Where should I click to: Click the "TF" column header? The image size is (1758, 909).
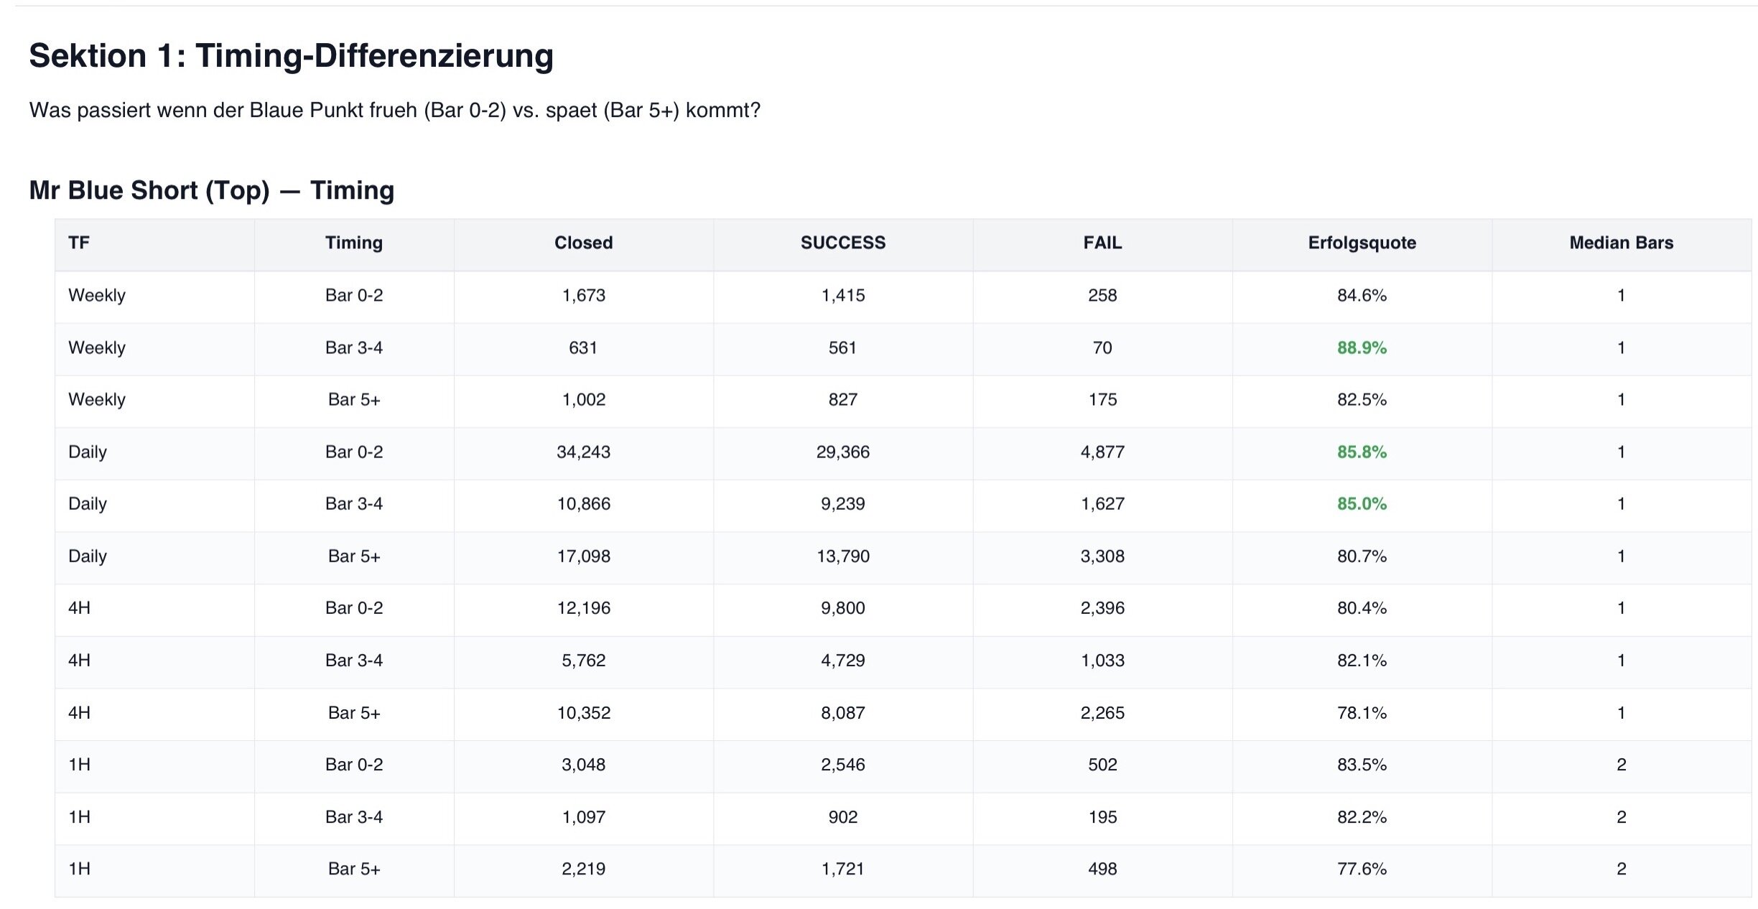click(x=79, y=243)
